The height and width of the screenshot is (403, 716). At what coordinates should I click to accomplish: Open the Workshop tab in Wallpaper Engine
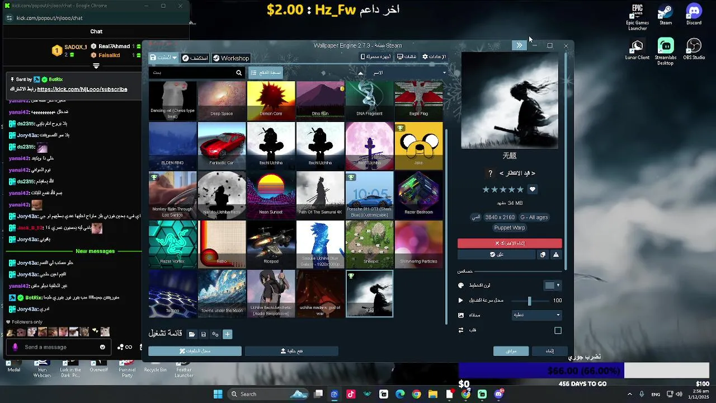(230, 58)
